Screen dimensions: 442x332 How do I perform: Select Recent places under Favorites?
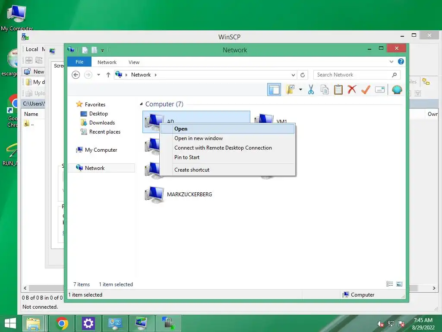[x=104, y=132]
